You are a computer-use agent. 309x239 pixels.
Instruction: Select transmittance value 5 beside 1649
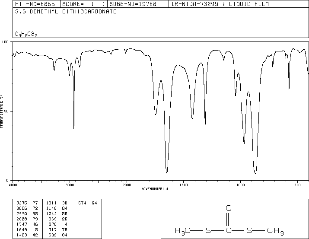click(x=37, y=229)
